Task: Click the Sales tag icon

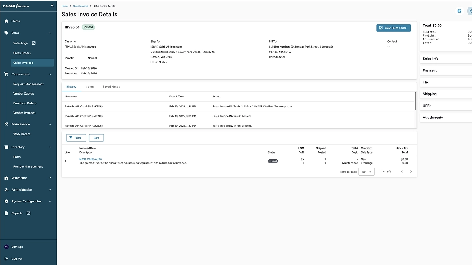Action: click(x=7, y=33)
